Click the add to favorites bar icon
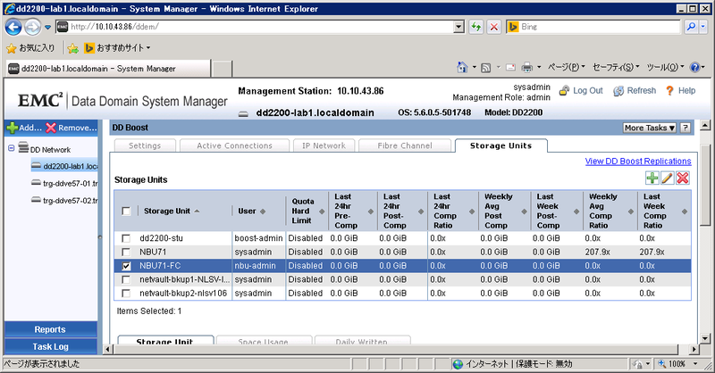This screenshot has width=715, height=373. coord(73,48)
